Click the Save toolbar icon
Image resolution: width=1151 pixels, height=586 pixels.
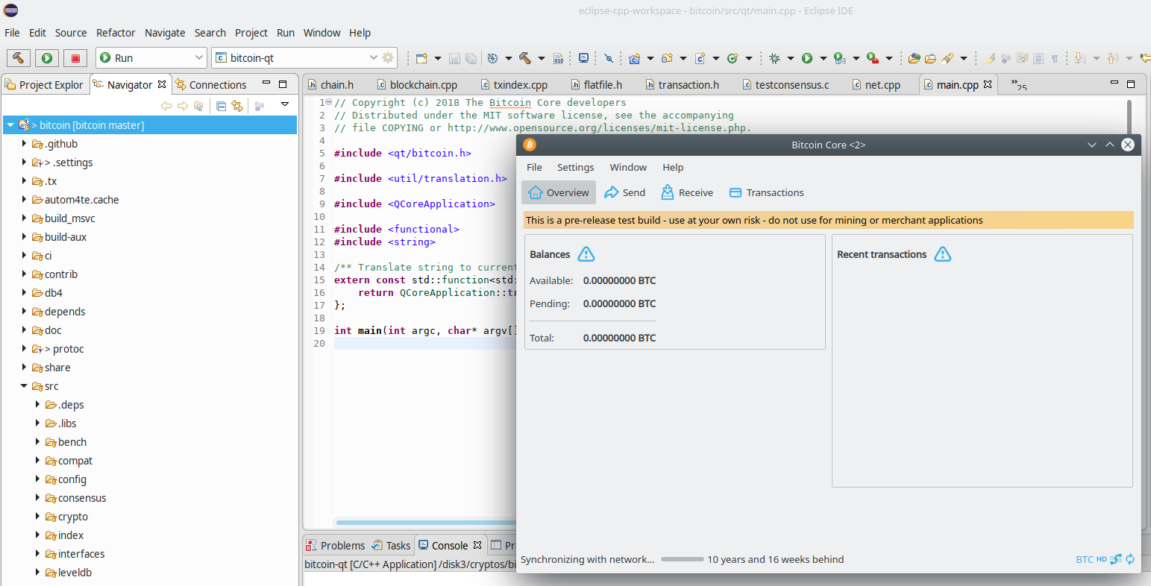pos(454,57)
